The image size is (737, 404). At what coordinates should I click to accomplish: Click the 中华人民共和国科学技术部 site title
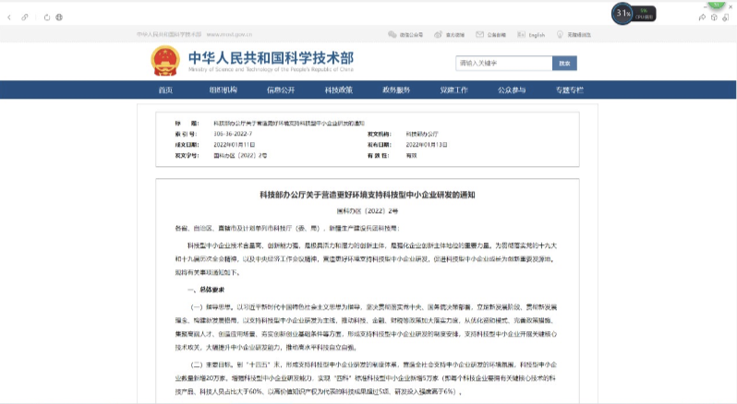[271, 58]
